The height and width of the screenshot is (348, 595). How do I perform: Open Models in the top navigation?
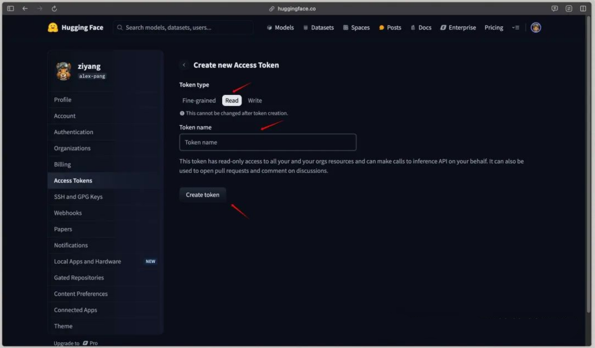[280, 27]
